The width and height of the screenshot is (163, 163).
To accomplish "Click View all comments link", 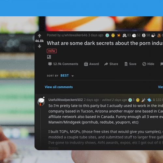I will [59, 87].
